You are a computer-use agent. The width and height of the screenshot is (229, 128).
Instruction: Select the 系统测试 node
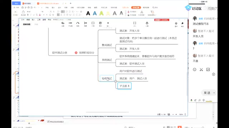107,60
